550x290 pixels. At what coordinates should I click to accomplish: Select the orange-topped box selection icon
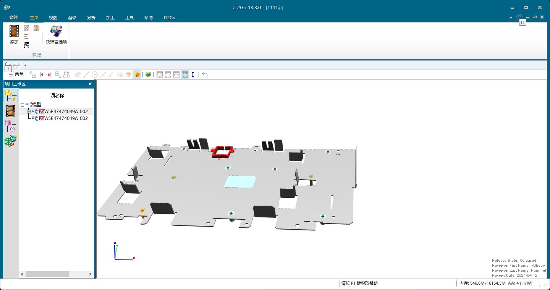coord(128,75)
